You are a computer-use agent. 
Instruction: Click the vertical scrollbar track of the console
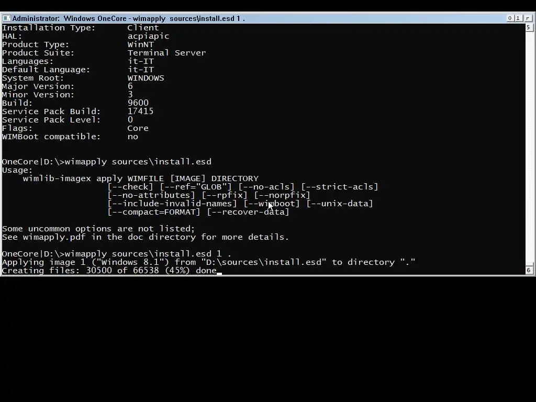[529, 147]
